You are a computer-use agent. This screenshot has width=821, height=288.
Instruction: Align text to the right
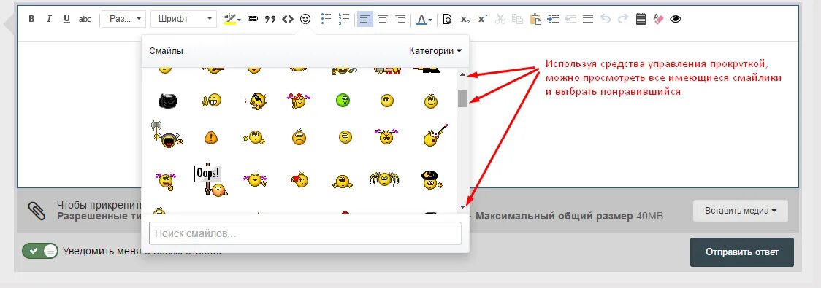(x=400, y=20)
